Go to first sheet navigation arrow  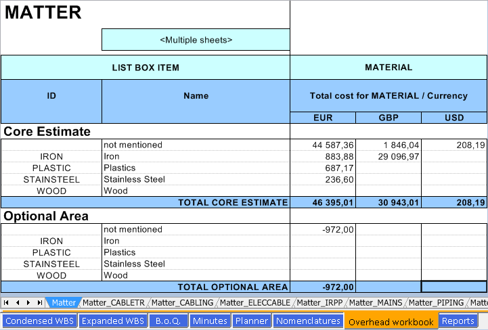[6, 302]
